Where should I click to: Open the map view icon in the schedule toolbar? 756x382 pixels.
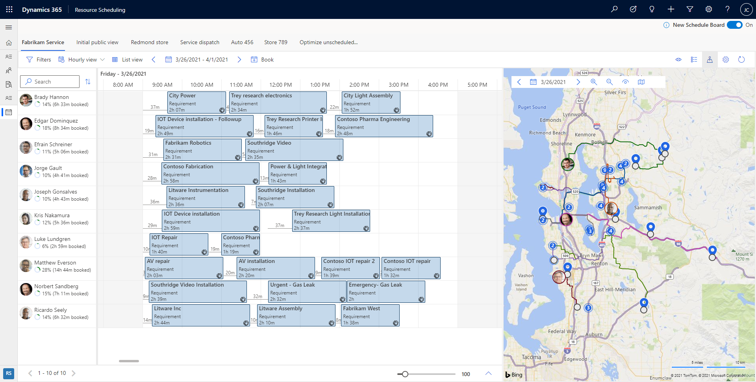(x=710, y=60)
